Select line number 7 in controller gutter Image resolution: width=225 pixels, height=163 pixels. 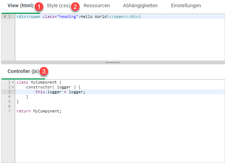tap(9, 111)
